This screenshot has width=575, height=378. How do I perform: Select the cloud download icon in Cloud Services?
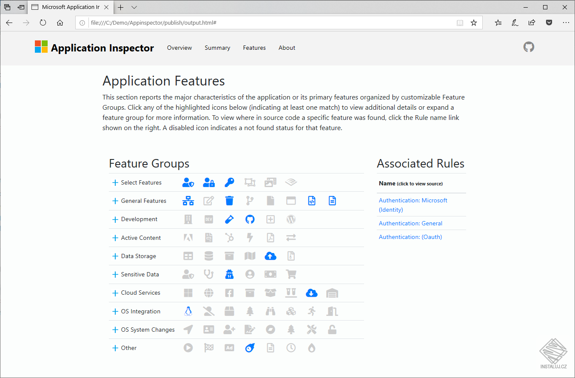click(x=312, y=293)
